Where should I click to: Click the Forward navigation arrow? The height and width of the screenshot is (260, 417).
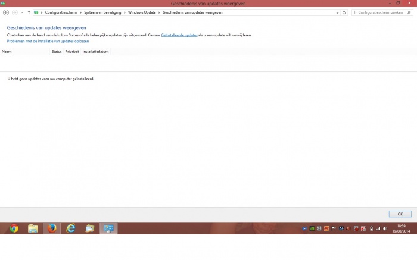coord(15,12)
